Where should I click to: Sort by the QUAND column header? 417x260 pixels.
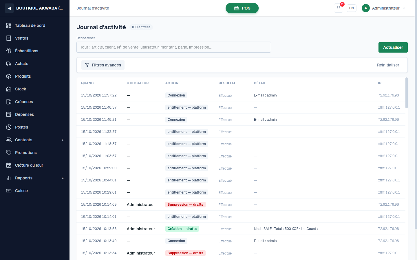tap(87, 83)
